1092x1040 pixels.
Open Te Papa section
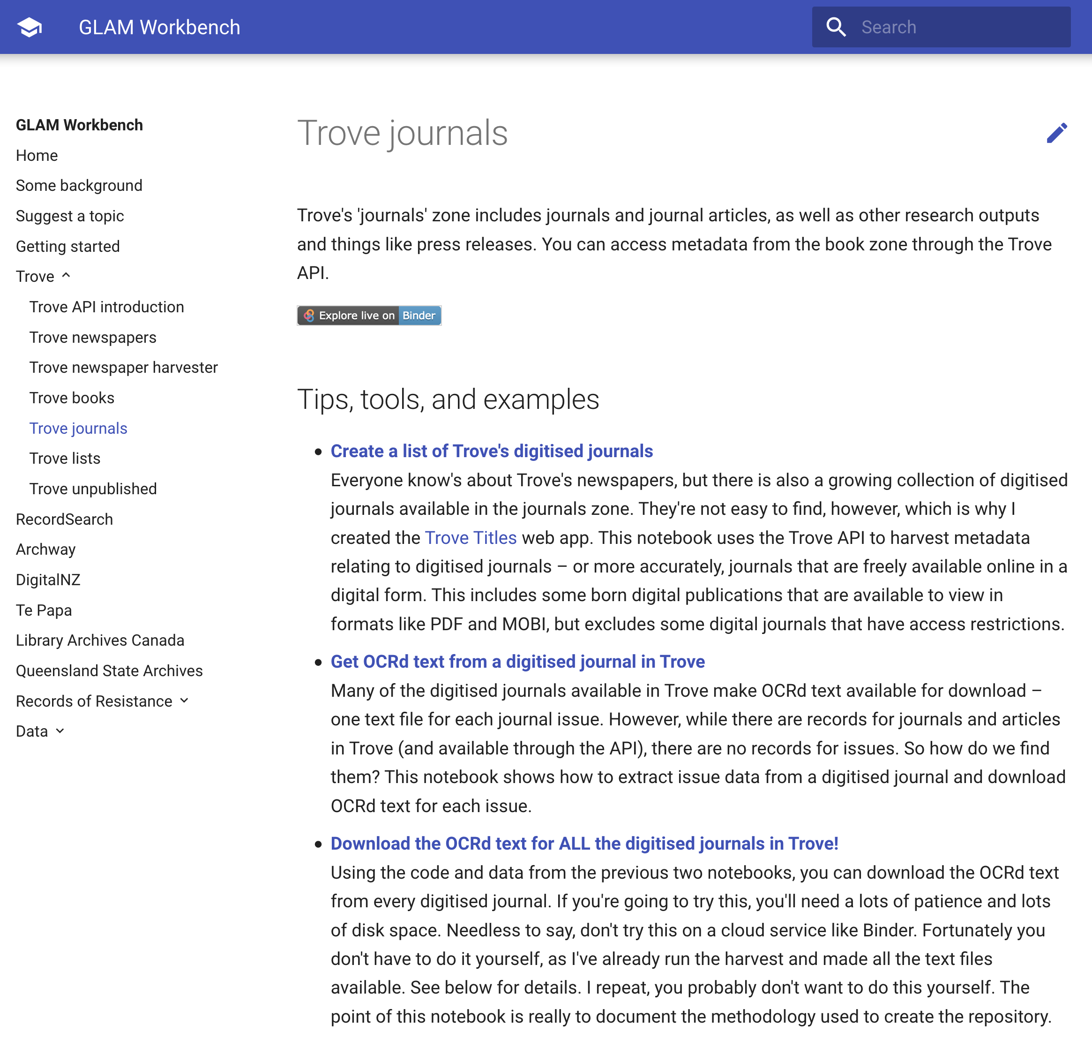point(44,610)
